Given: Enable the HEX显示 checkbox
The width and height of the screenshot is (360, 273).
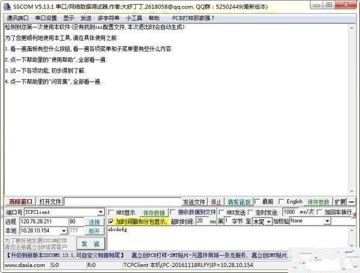Looking at the screenshot, I should click(111, 212).
